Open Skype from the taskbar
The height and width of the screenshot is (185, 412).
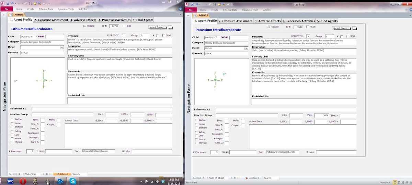[72, 181]
